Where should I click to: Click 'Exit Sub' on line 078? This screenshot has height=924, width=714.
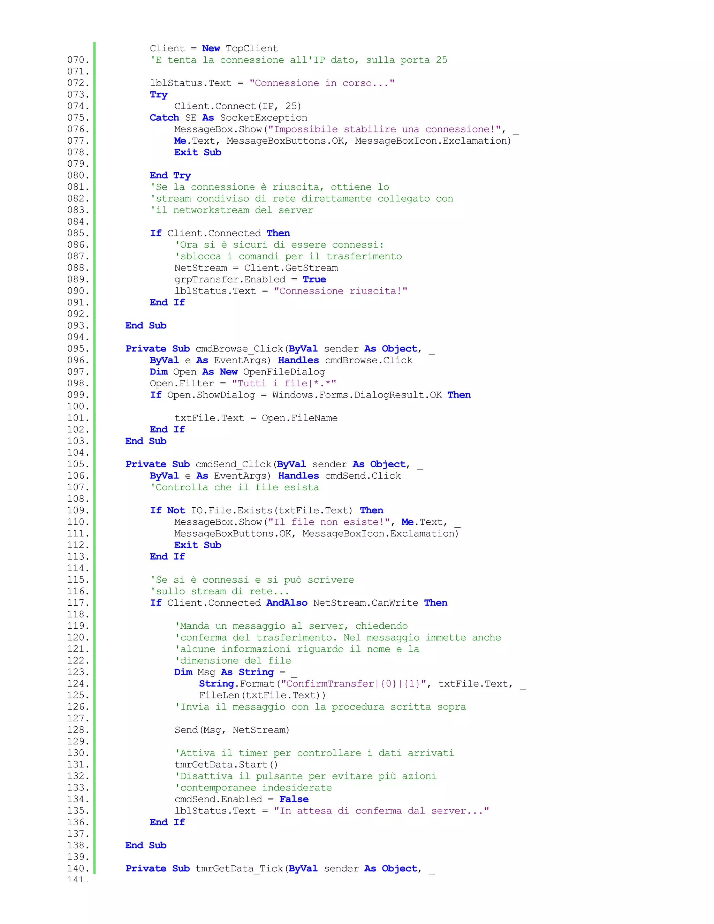click(x=198, y=152)
